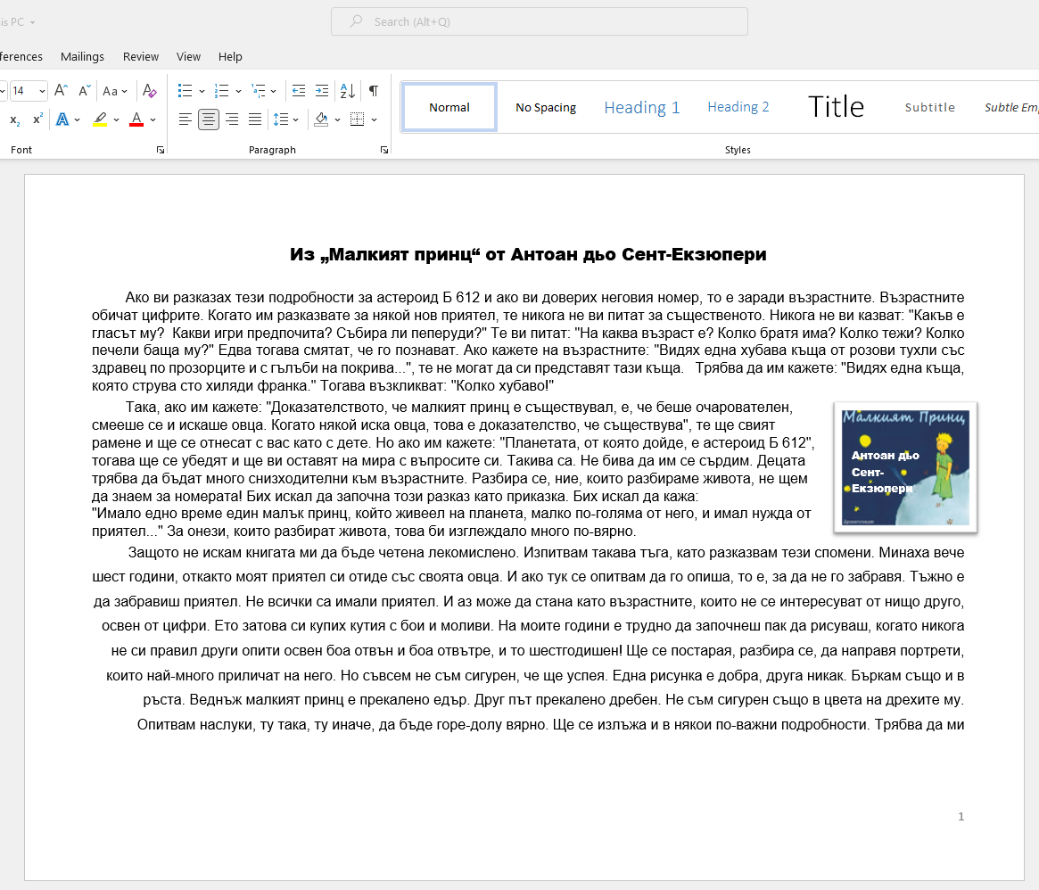Open the shading color dropdown arrow
The height and width of the screenshot is (890, 1039).
click(x=338, y=120)
